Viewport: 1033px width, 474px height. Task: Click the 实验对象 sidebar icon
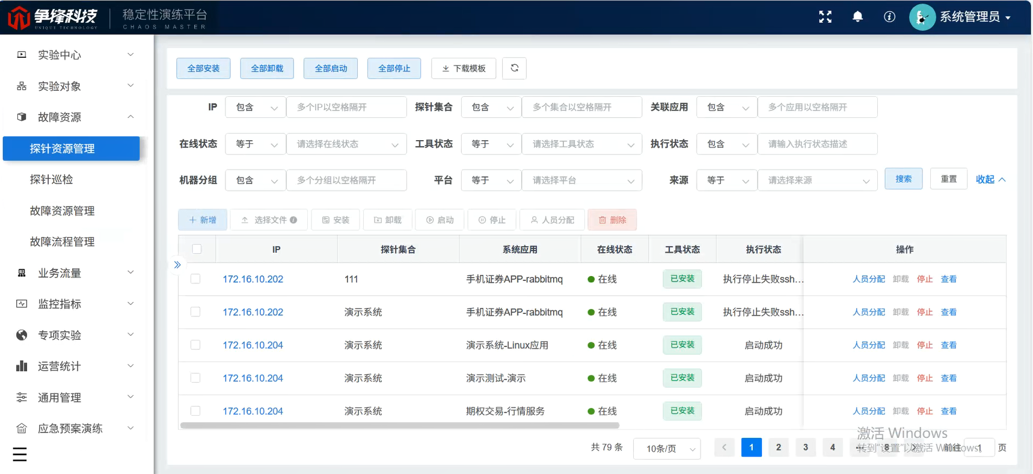22,86
